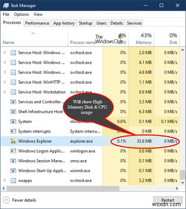Viewport: 186px width, 209px height.
Task: Click the 0.1 MB/s disk value
Action: [x=169, y=121]
